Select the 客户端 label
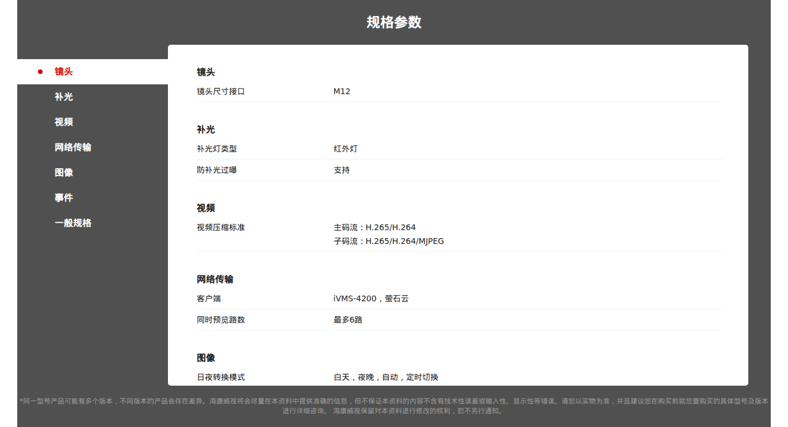 tap(209, 298)
